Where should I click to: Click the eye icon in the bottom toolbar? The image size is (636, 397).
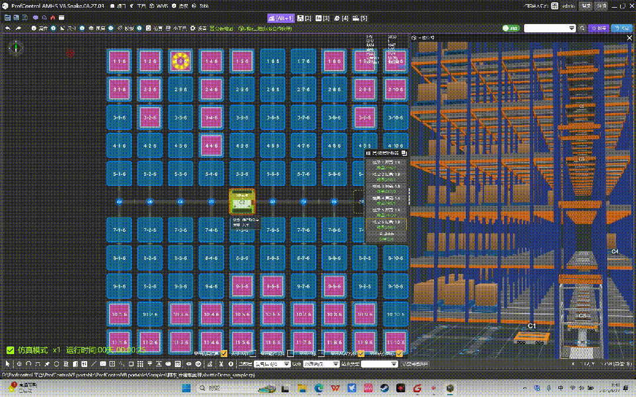(x=188, y=364)
